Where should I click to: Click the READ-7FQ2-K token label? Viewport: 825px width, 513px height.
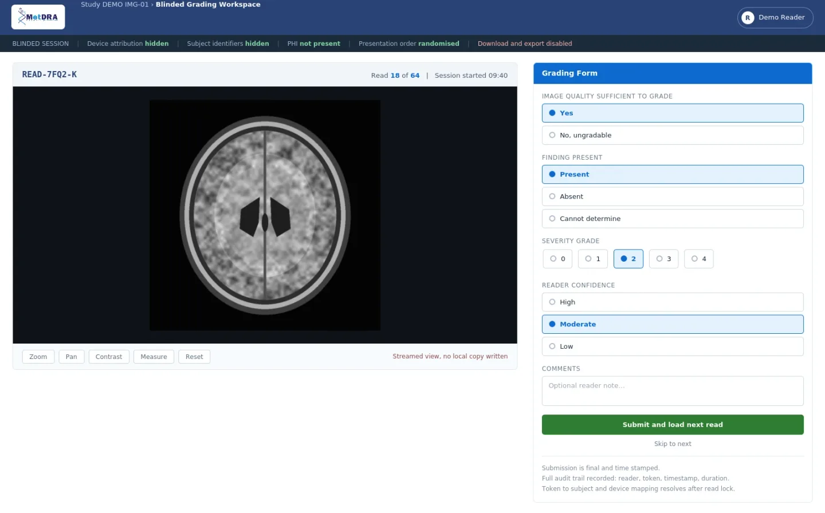49,74
